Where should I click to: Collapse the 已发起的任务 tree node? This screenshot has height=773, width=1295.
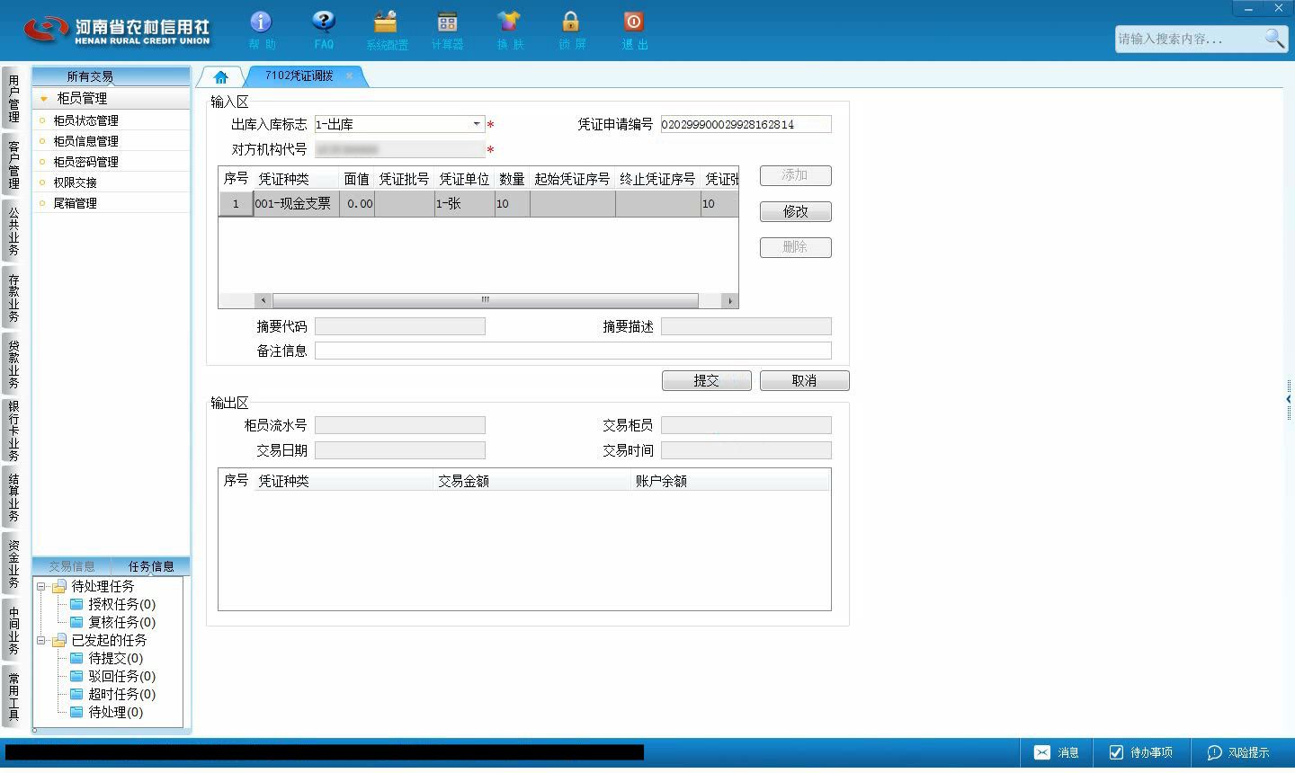tap(41, 640)
